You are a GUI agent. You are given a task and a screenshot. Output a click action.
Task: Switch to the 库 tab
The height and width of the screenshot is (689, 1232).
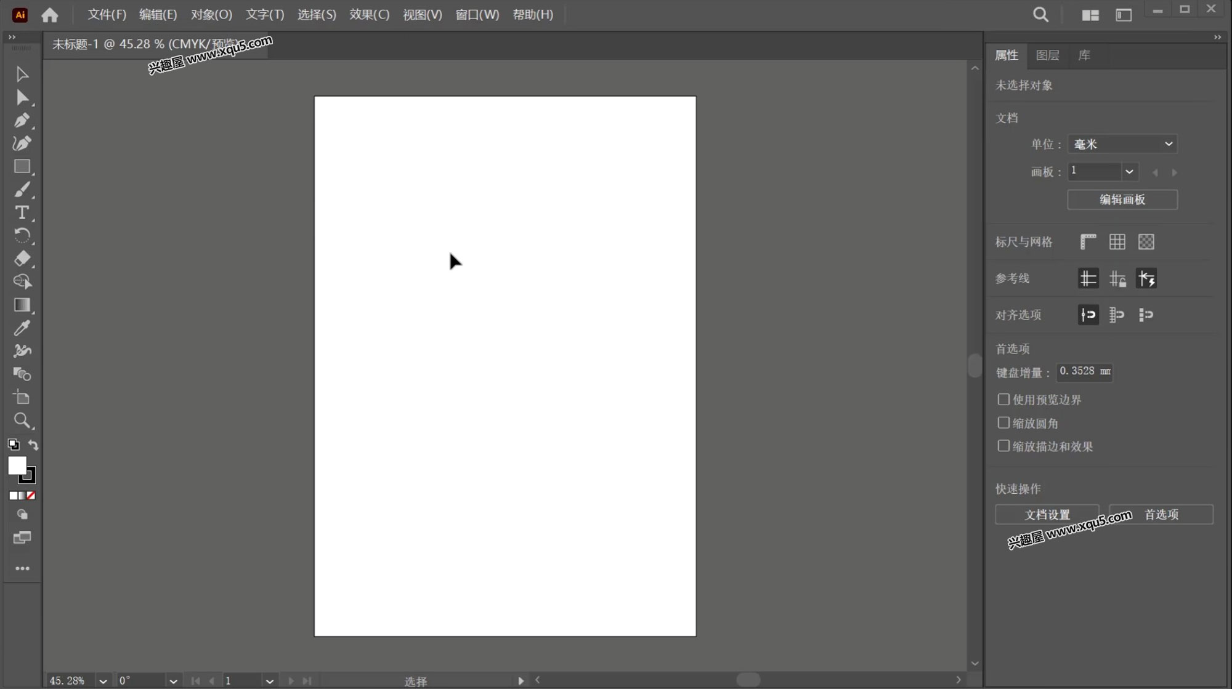(x=1084, y=55)
